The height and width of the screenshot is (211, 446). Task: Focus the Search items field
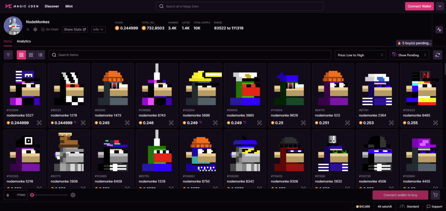pos(190,55)
